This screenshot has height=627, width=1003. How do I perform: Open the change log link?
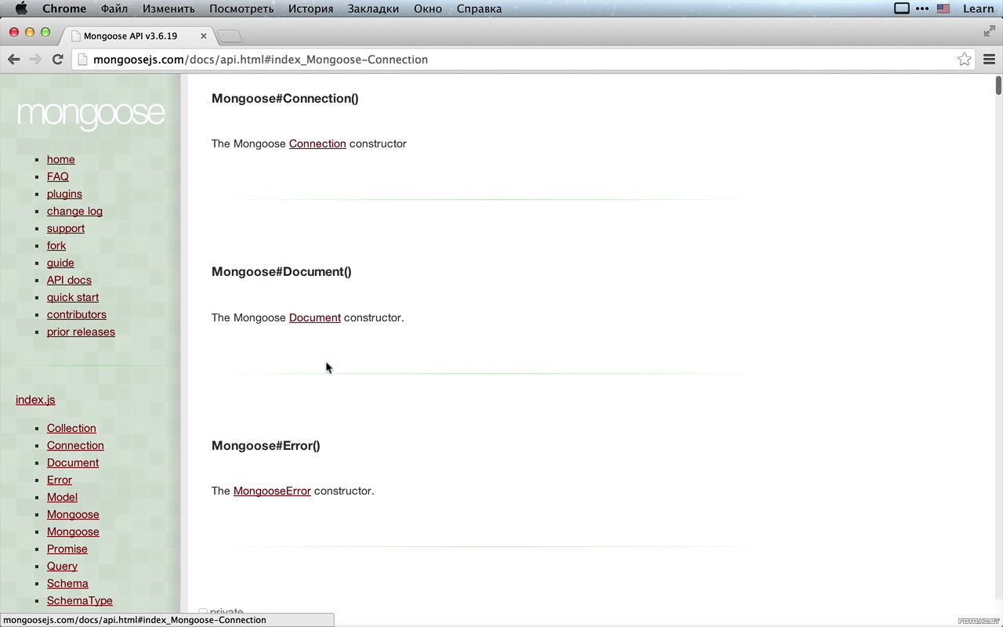pyautogui.click(x=74, y=211)
